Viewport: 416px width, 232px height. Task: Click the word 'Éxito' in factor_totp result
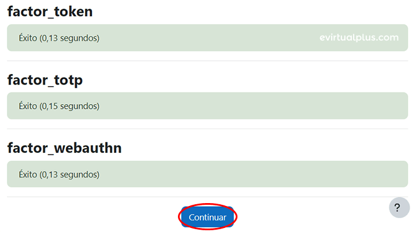click(28, 106)
